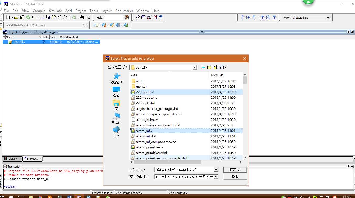Screen dimensions: 355x198
Task: Open the Network (网络) shortcut
Action: tap(116, 132)
